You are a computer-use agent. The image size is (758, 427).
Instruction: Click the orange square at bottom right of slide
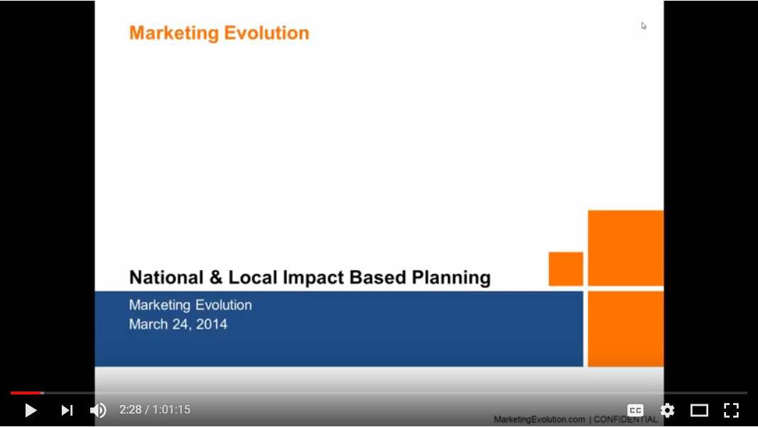pyautogui.click(x=625, y=328)
